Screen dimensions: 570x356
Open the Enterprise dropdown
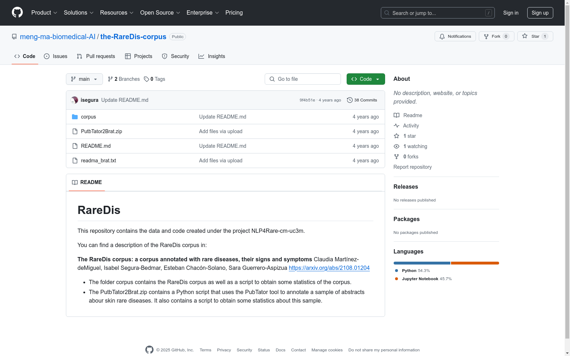tap(203, 13)
